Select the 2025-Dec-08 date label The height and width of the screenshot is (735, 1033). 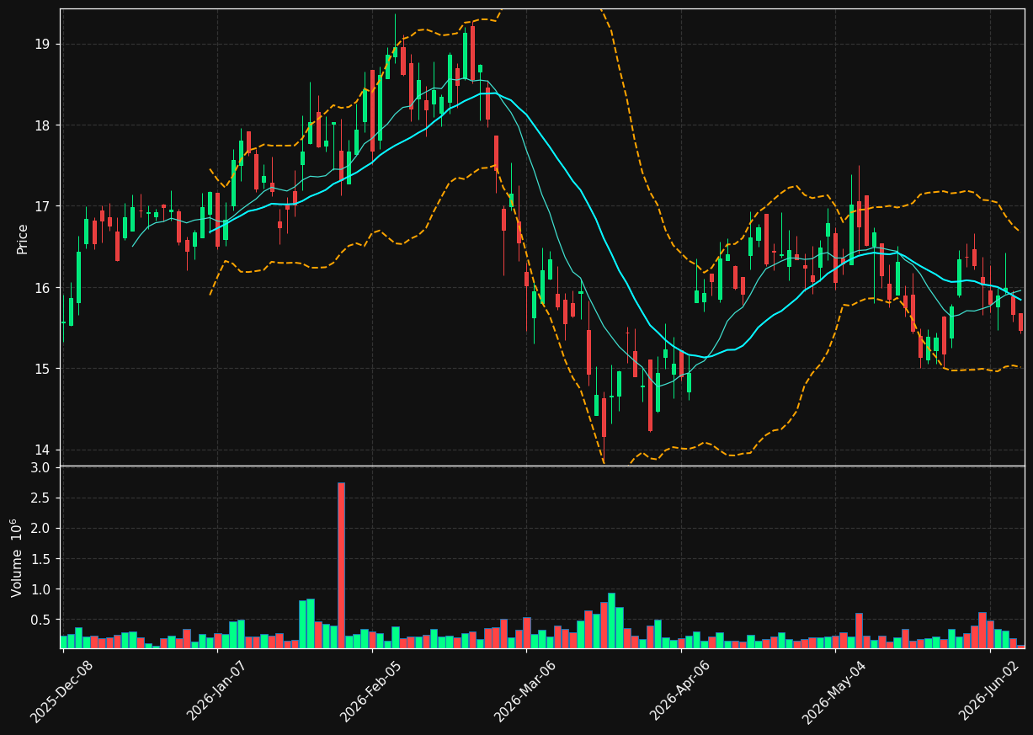tap(61, 690)
